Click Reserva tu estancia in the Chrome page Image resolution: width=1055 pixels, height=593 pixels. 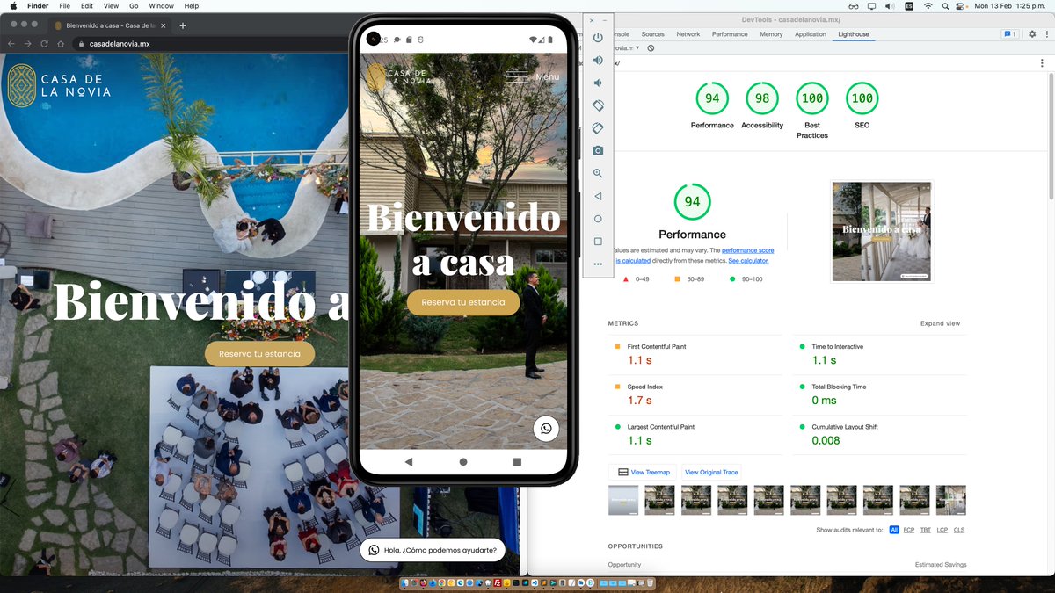point(259,354)
